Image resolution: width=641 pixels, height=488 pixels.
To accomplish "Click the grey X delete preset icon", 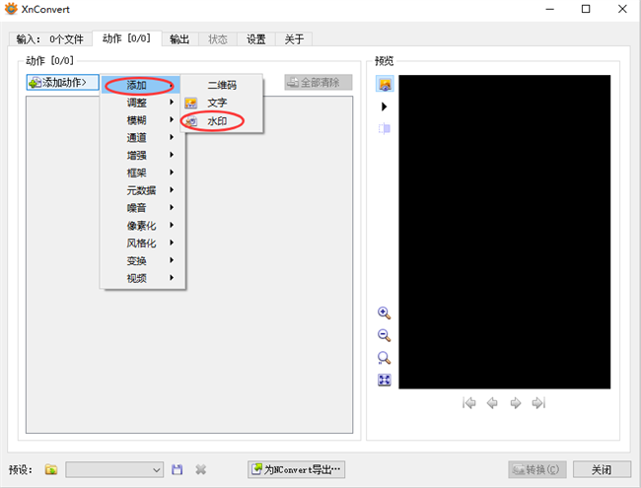I will pyautogui.click(x=200, y=470).
